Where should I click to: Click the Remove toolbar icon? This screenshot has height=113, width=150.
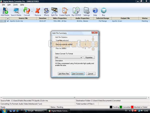click(38, 12)
